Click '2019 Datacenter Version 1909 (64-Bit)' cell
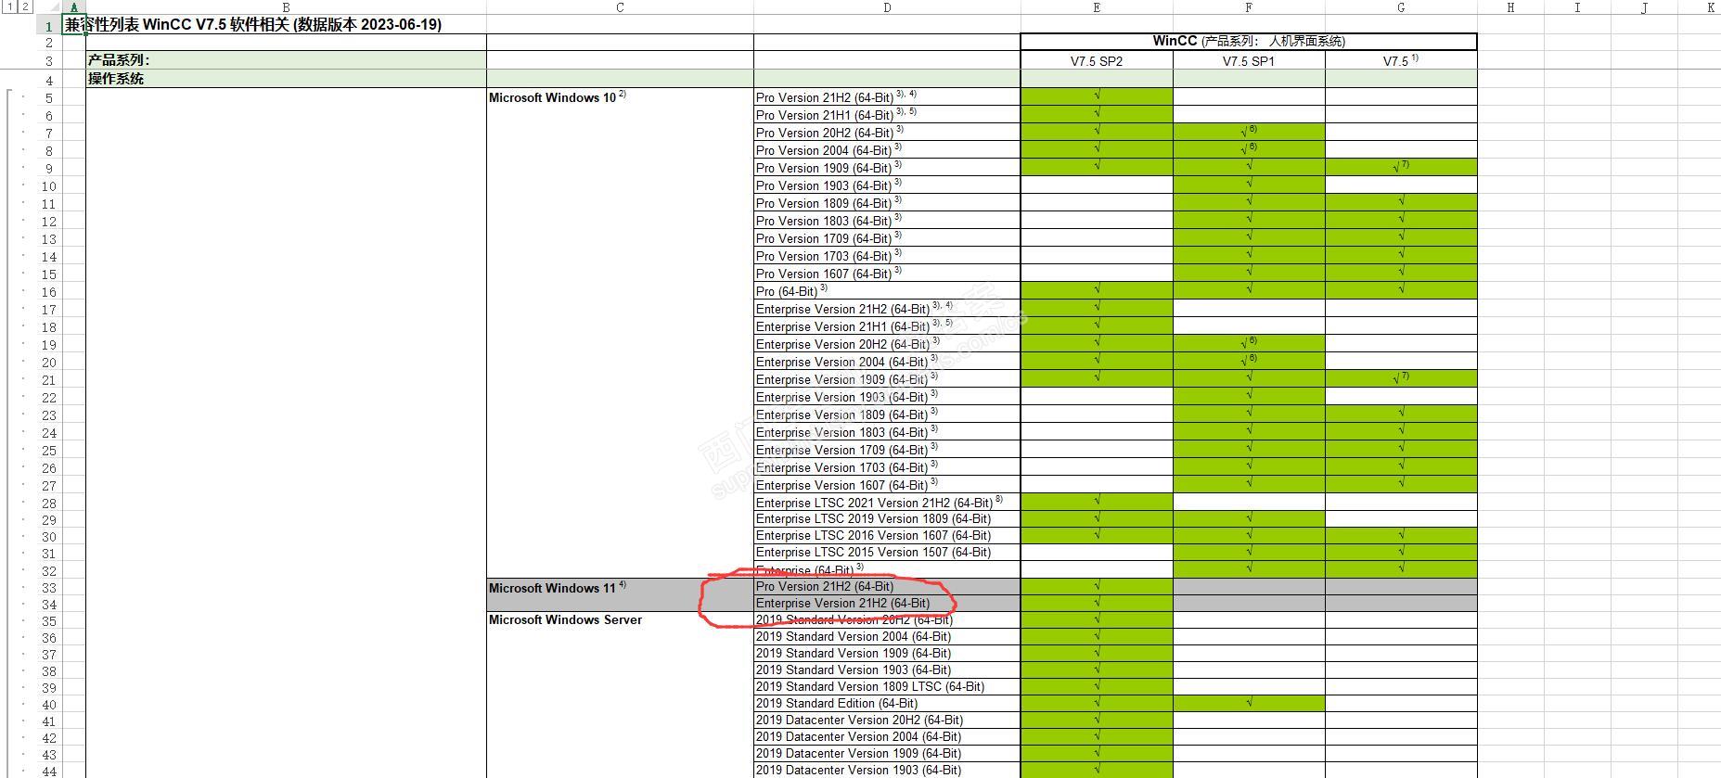The height and width of the screenshot is (778, 1721). tap(887, 754)
